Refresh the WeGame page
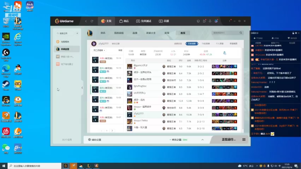 [92, 21]
